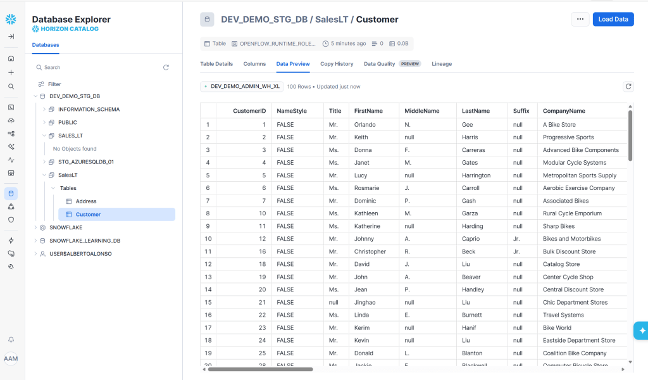Viewport: 648px width, 380px height.
Task: Click the blue AI assistant sparkle button
Action: point(641,331)
